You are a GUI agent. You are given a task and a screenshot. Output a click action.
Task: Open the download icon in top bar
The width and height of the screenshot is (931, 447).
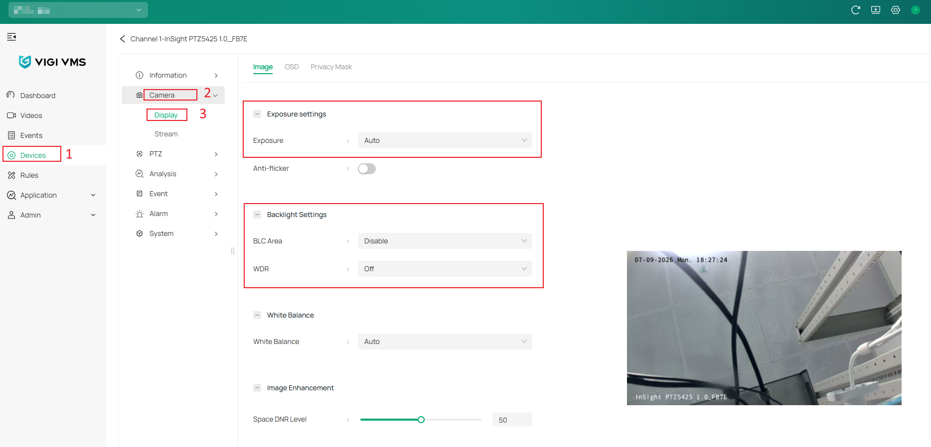876,10
